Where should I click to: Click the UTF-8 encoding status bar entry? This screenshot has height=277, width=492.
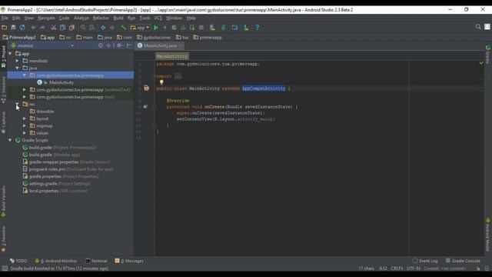click(x=414, y=269)
